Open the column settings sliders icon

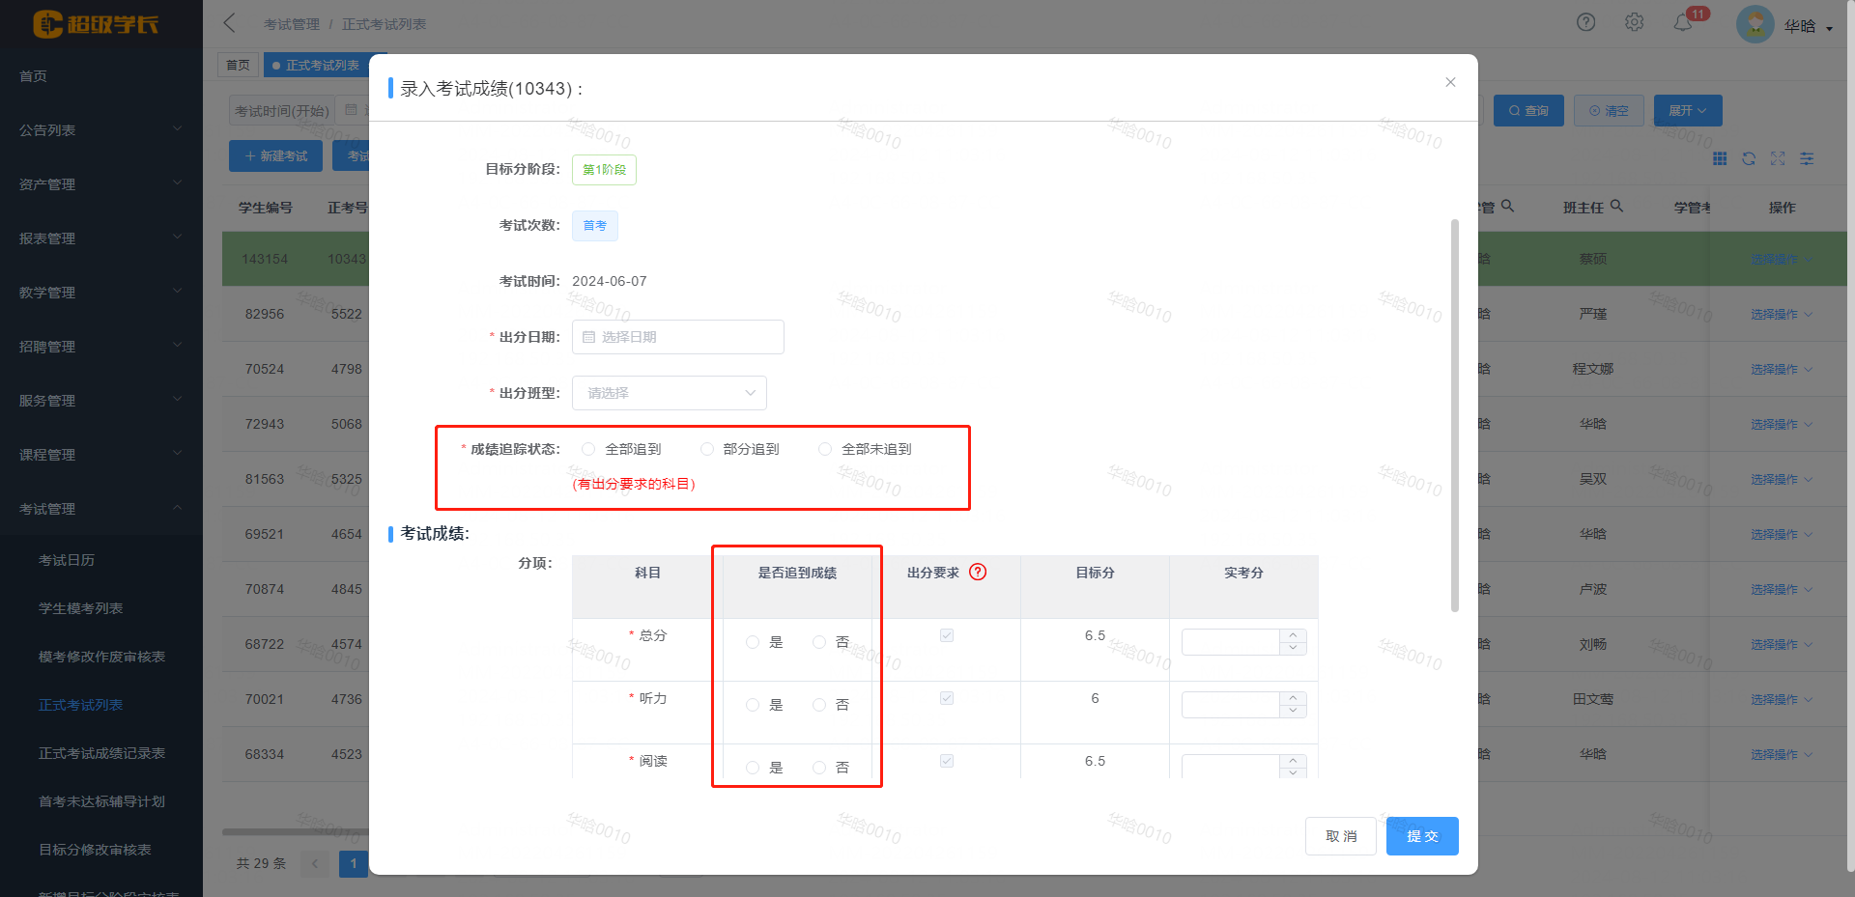(1807, 158)
